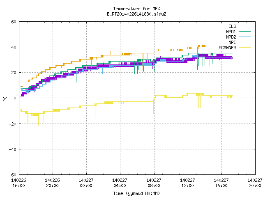Click the orange NPI legend line sample
The height and width of the screenshot is (197, 263).
coord(245,42)
